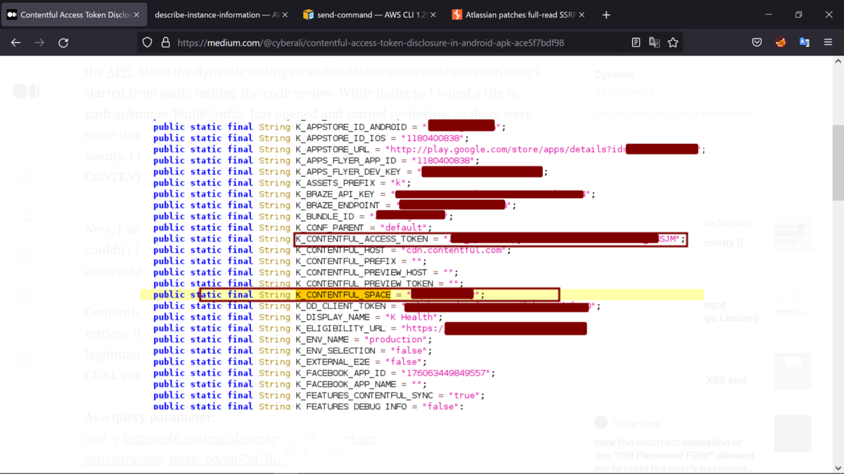Screen dimensions: 844x474
Task: Click the scrollbar down arrow
Action: tap(838, 468)
